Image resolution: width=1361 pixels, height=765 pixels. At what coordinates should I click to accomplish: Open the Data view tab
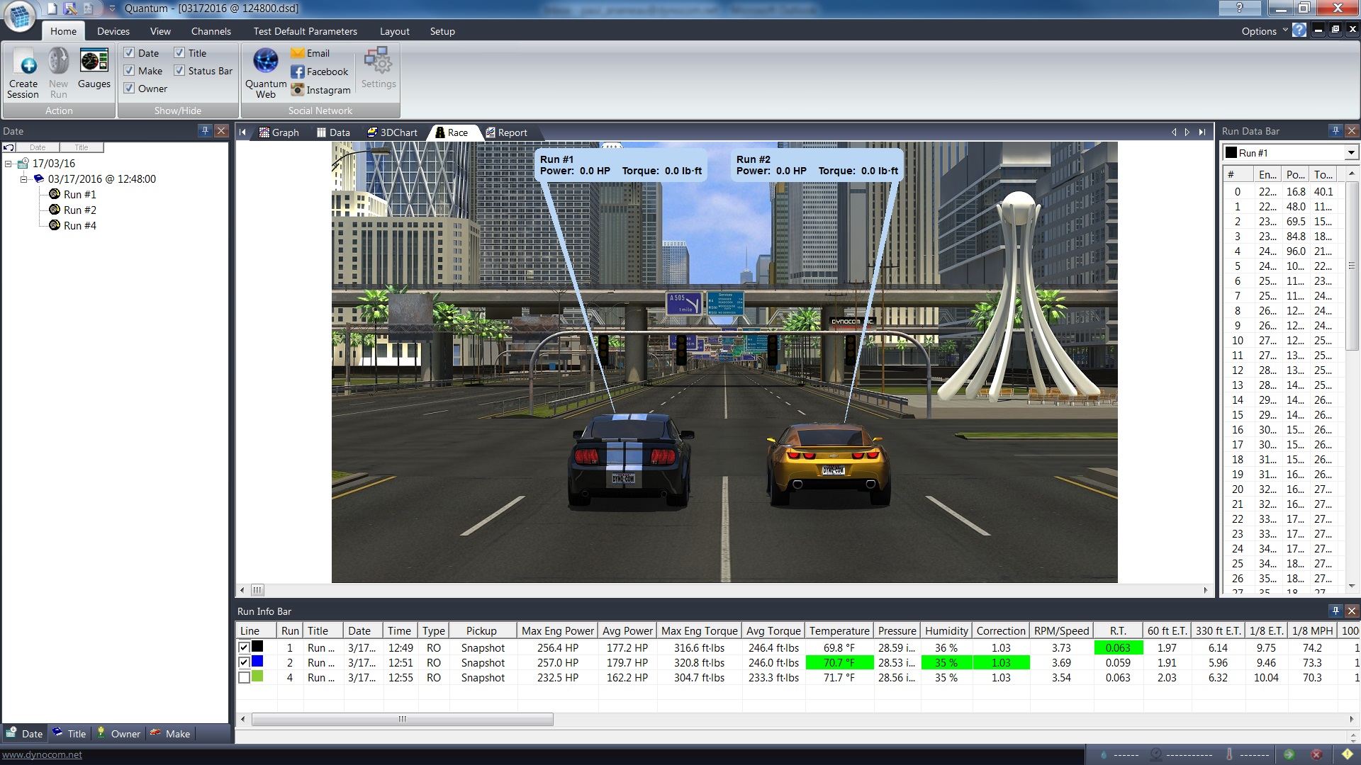(333, 132)
